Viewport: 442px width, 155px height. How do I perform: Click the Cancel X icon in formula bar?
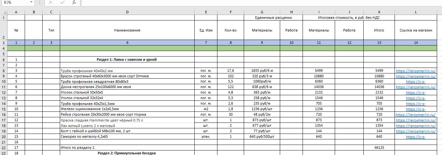[51, 3]
